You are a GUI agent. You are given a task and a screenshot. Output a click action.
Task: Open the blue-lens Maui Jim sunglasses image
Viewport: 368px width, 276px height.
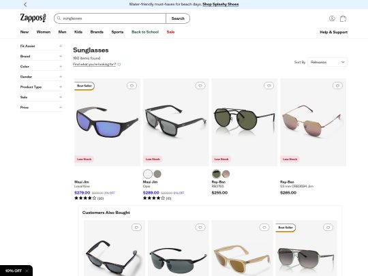107,122
